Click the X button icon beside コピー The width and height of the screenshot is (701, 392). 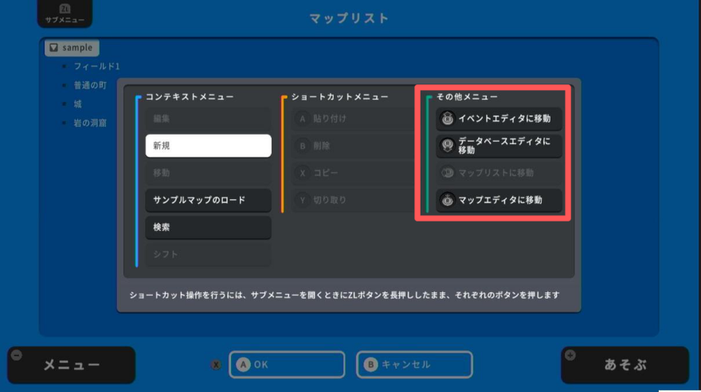click(303, 173)
